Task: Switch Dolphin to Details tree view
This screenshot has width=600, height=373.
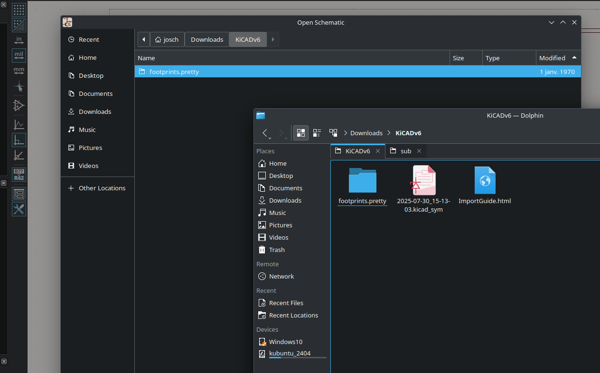Action: click(333, 133)
